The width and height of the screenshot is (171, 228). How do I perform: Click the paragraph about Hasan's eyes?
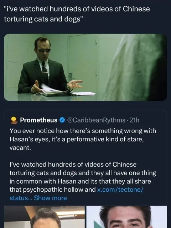point(83,139)
